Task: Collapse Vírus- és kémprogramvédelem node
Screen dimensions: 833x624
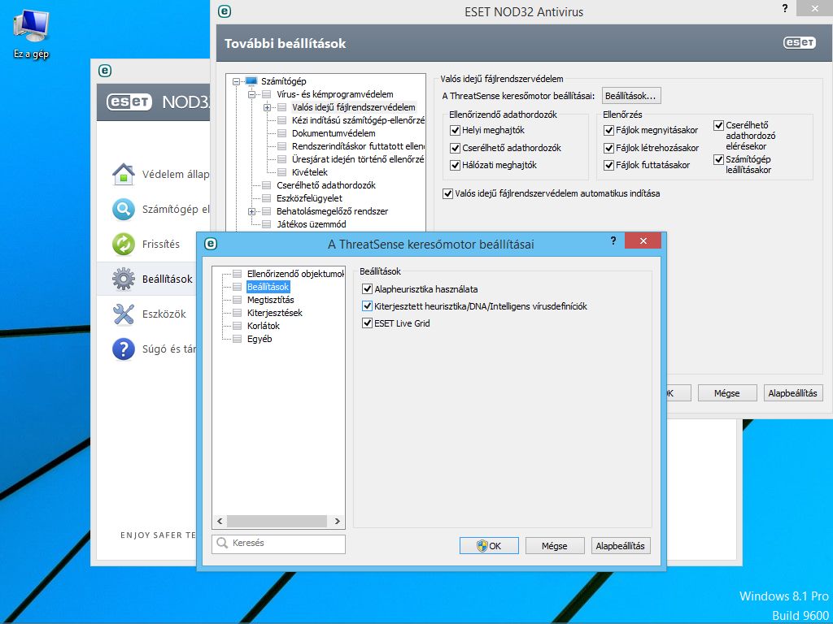Action: click(252, 94)
